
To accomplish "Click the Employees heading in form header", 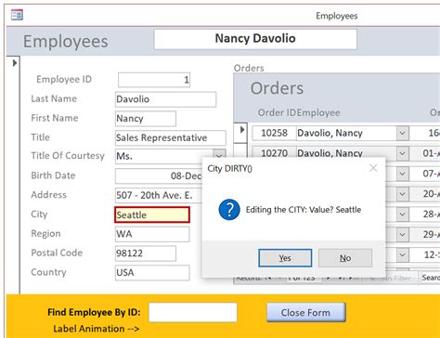I will tap(66, 42).
